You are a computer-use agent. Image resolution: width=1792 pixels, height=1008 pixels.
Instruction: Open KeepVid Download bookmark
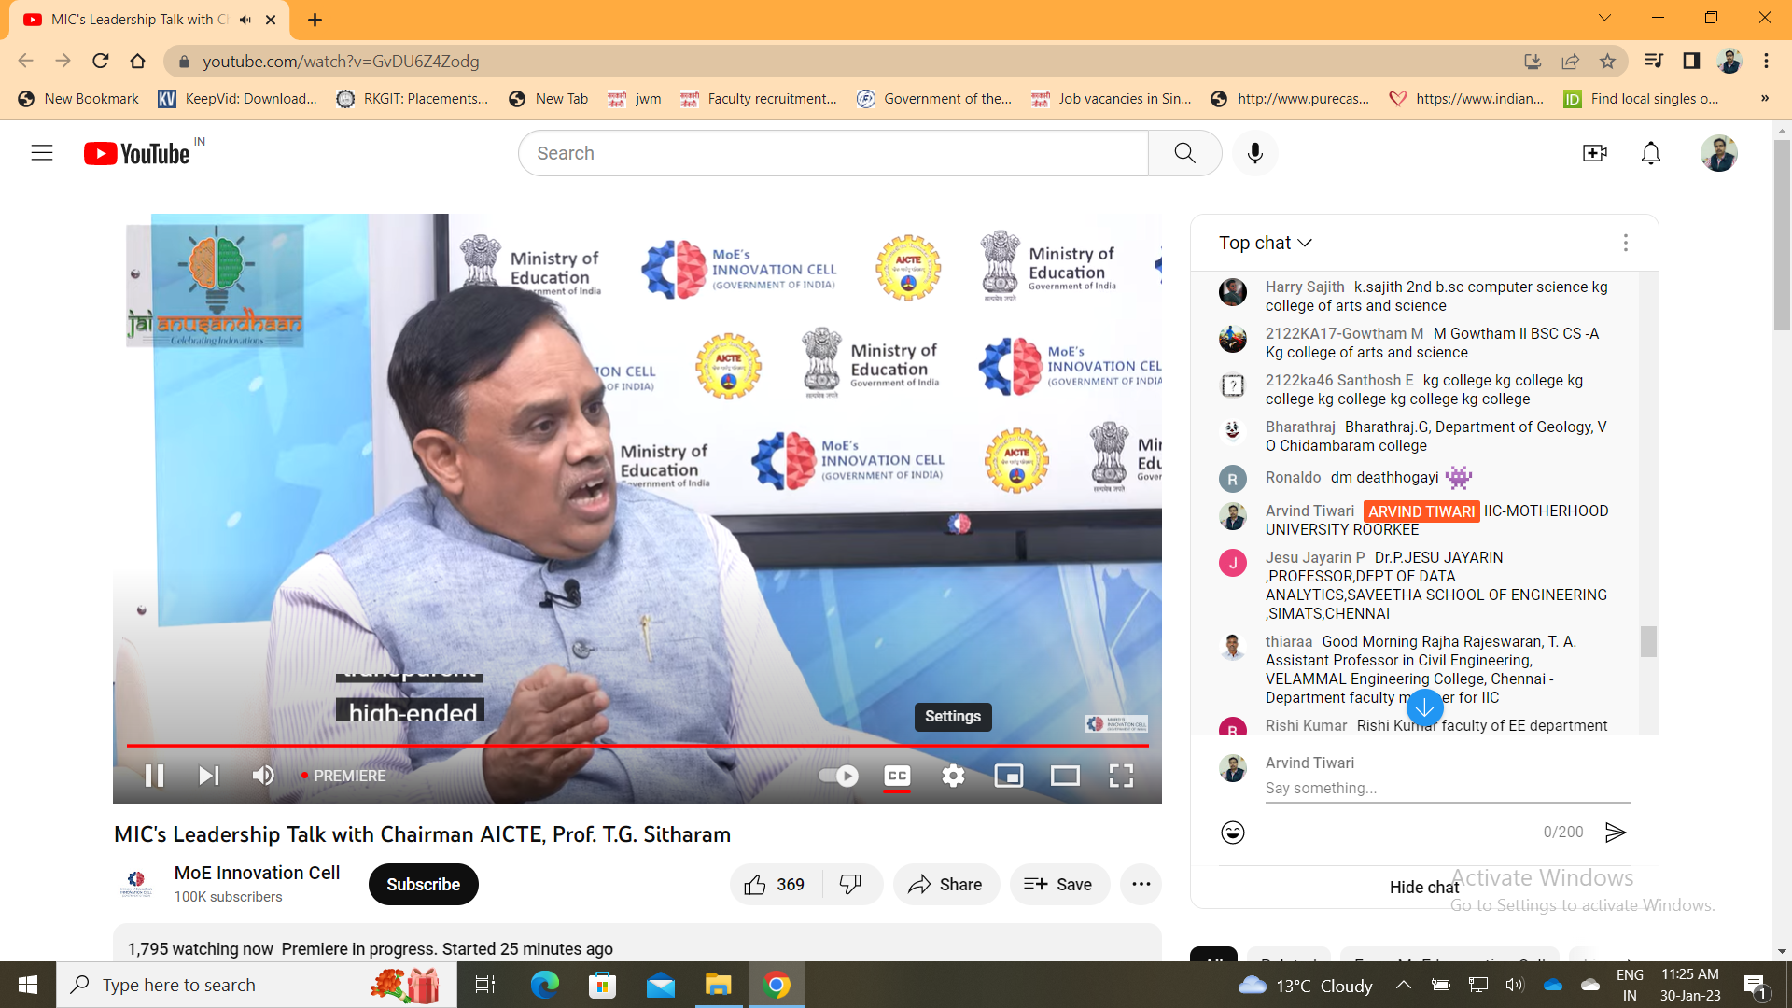click(x=238, y=99)
